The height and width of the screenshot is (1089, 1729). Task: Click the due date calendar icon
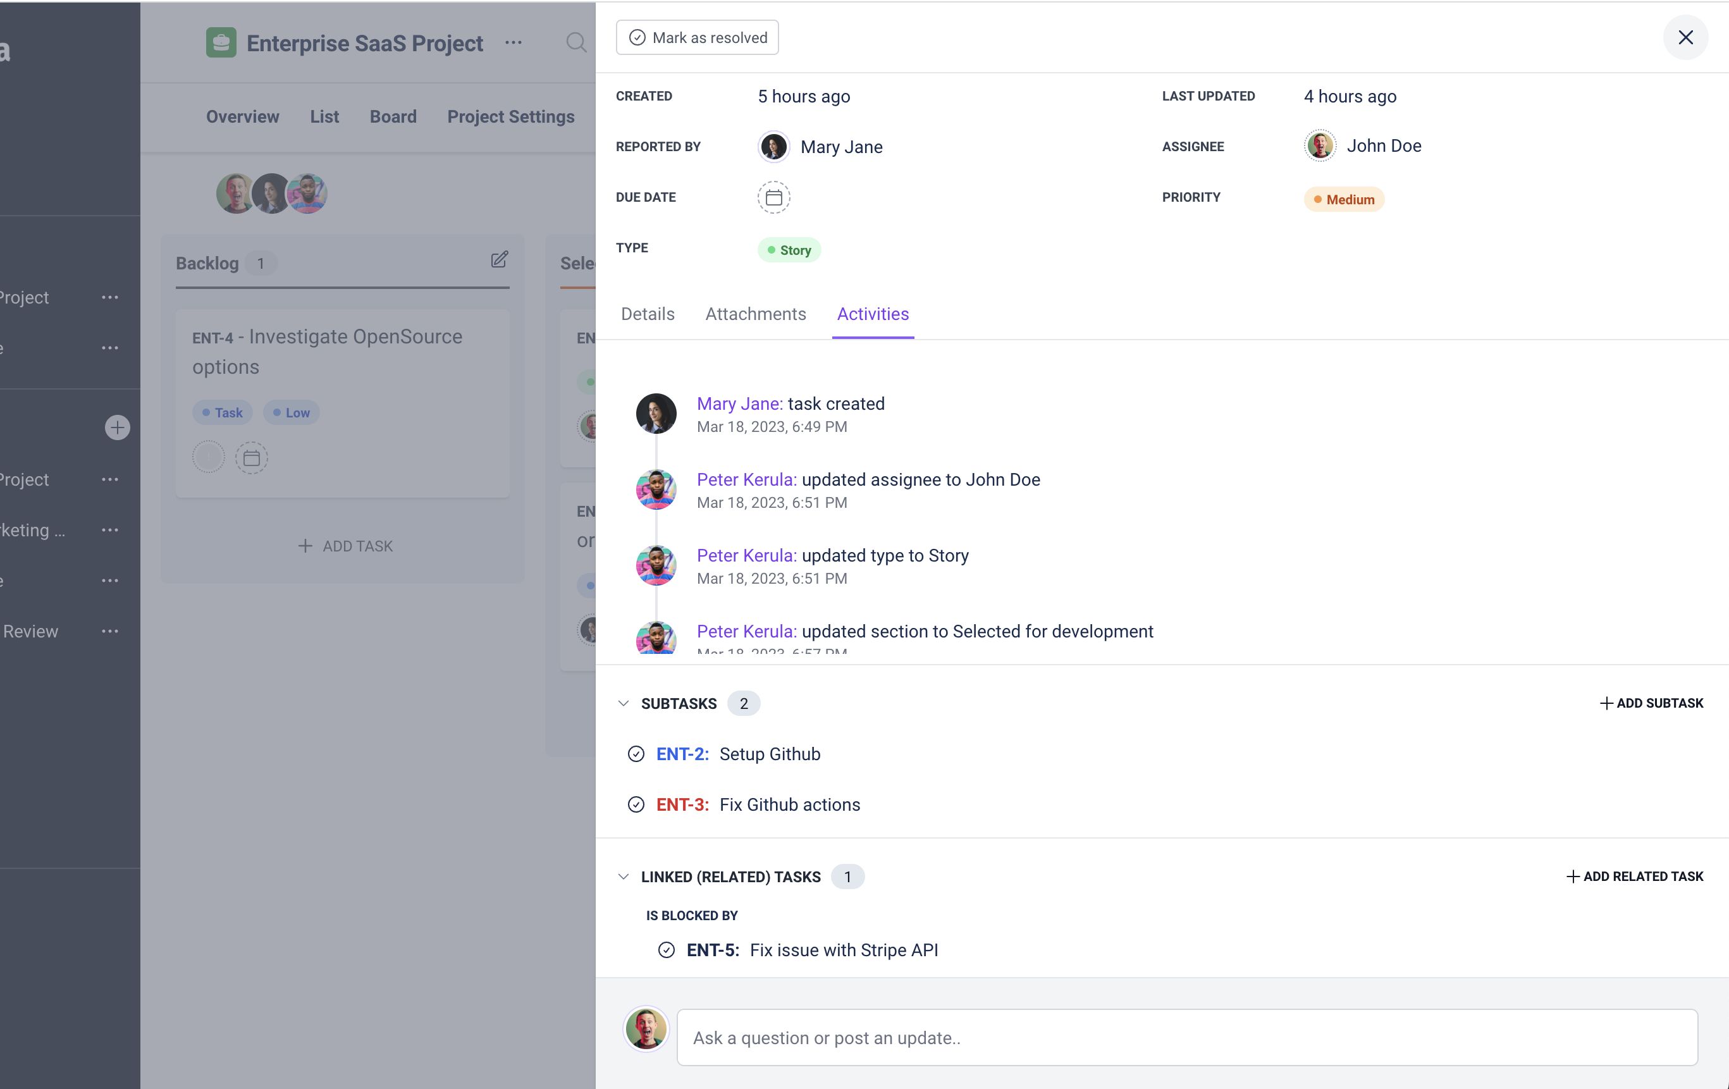tap(773, 197)
